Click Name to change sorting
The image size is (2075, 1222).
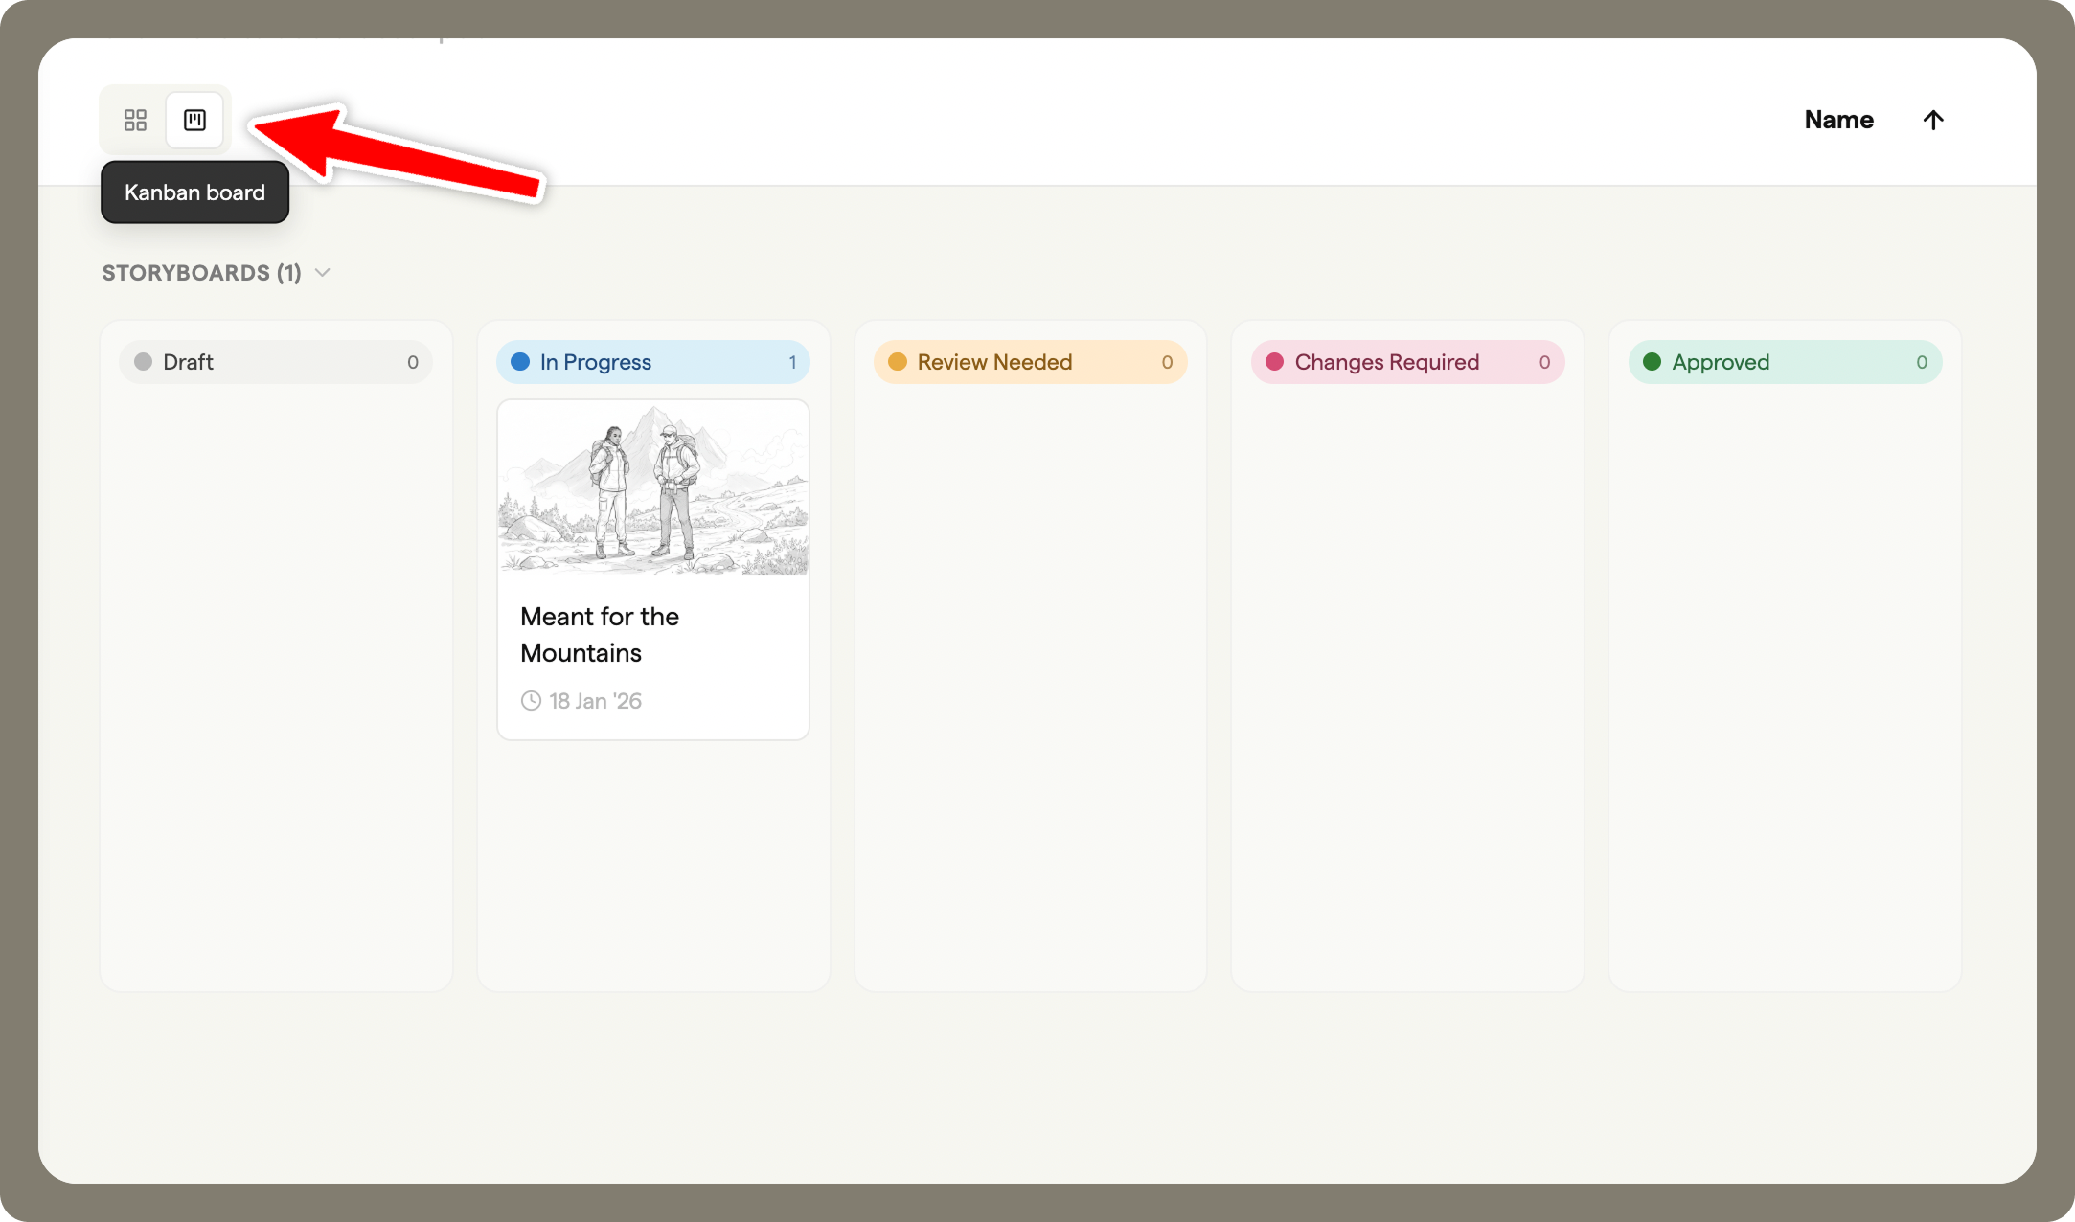point(1838,119)
